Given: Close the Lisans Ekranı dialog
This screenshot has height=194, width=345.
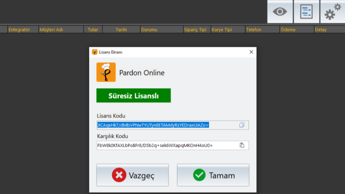Looking at the screenshot, I should (251, 52).
